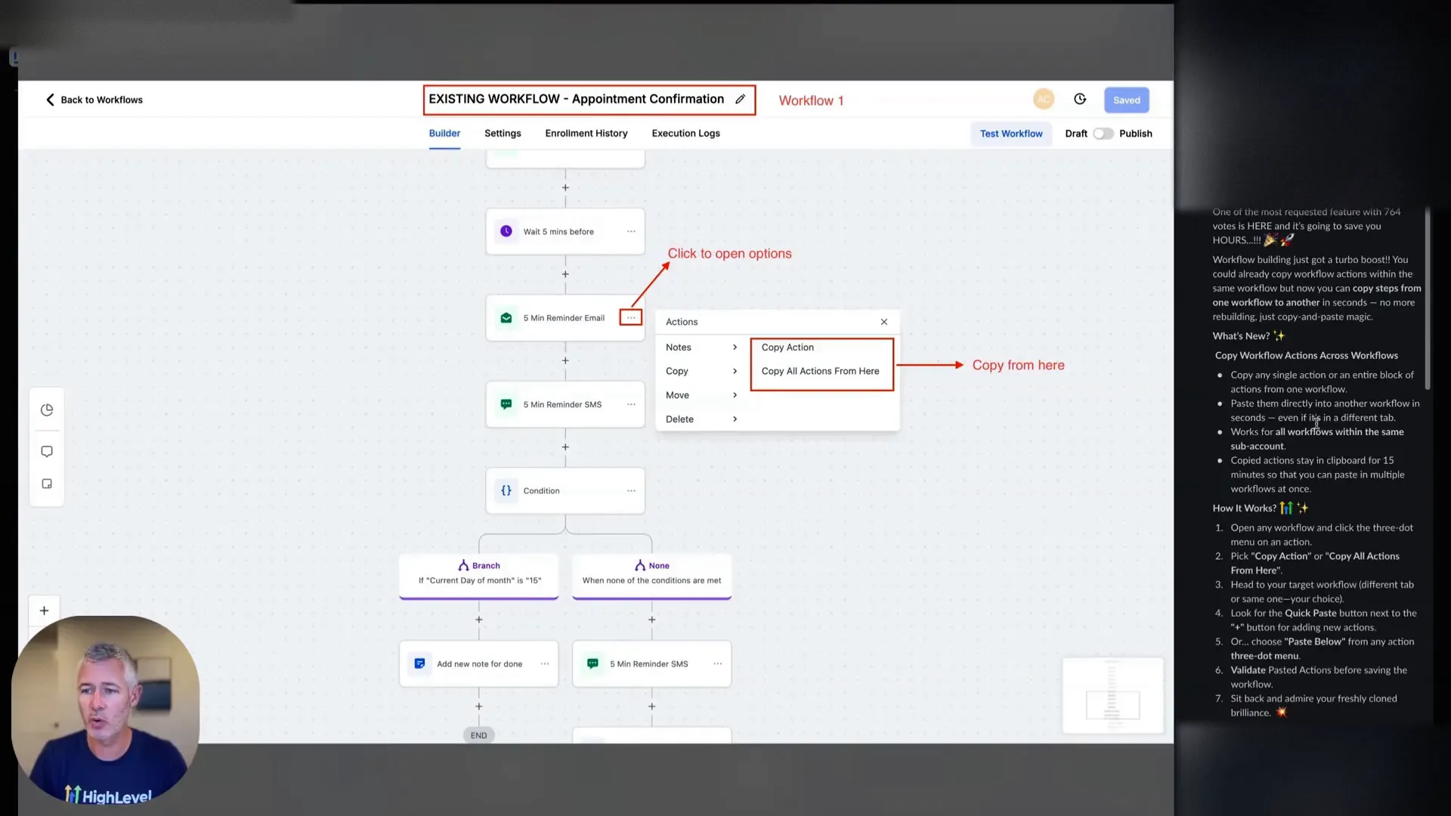Open three-dot menu on SMS under None branch
The width and height of the screenshot is (1451, 816).
point(718,663)
